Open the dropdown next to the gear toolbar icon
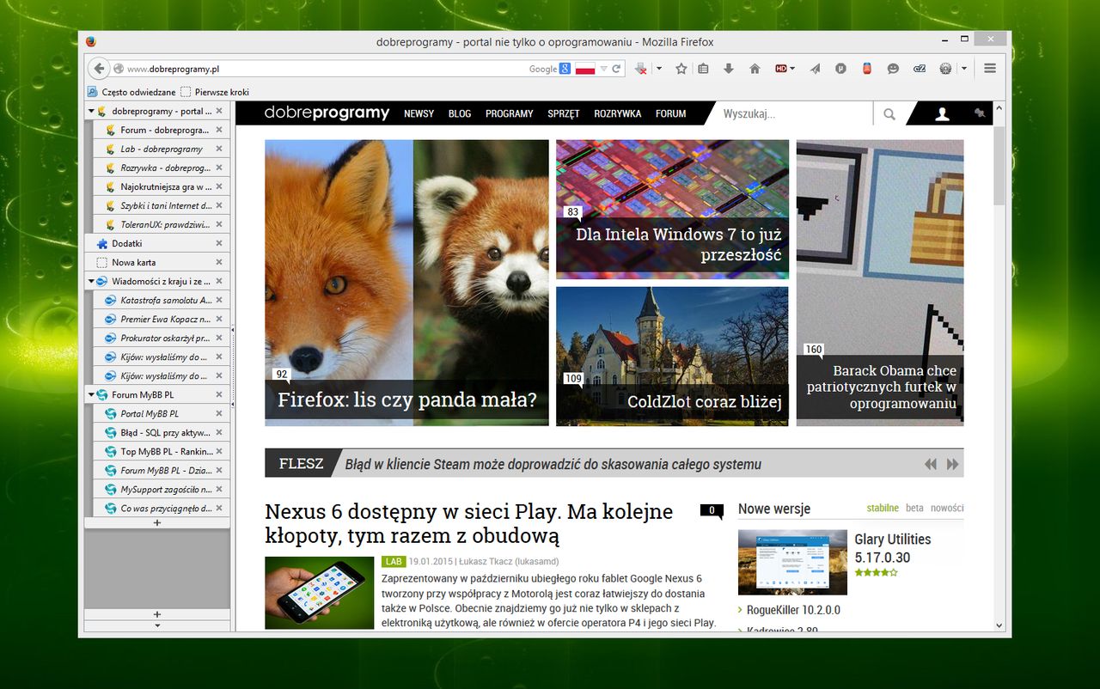This screenshot has height=689, width=1100. [963, 68]
